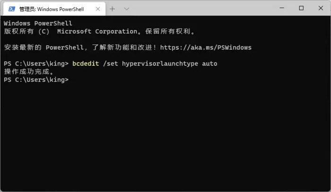Click the 操作成功完成 output line

29,72
